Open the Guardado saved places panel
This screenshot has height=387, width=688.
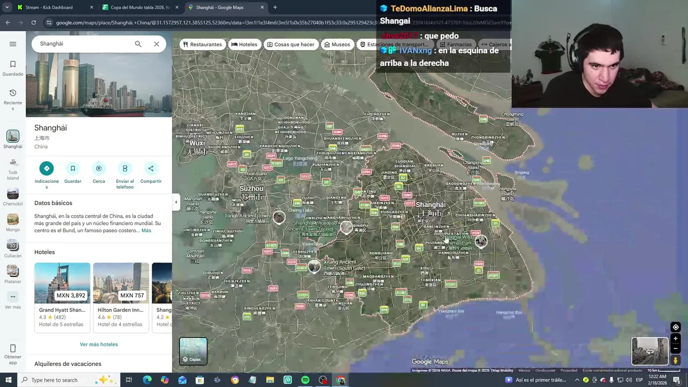click(x=13, y=68)
